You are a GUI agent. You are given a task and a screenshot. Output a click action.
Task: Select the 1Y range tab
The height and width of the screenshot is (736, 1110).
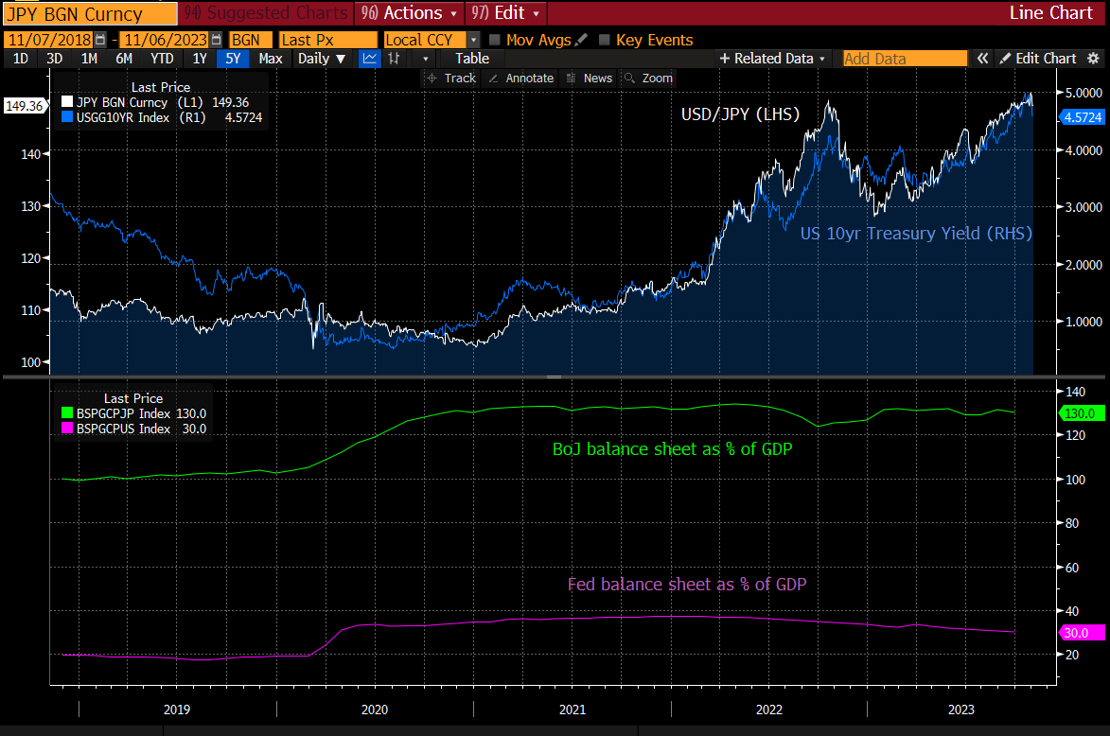[x=200, y=59]
